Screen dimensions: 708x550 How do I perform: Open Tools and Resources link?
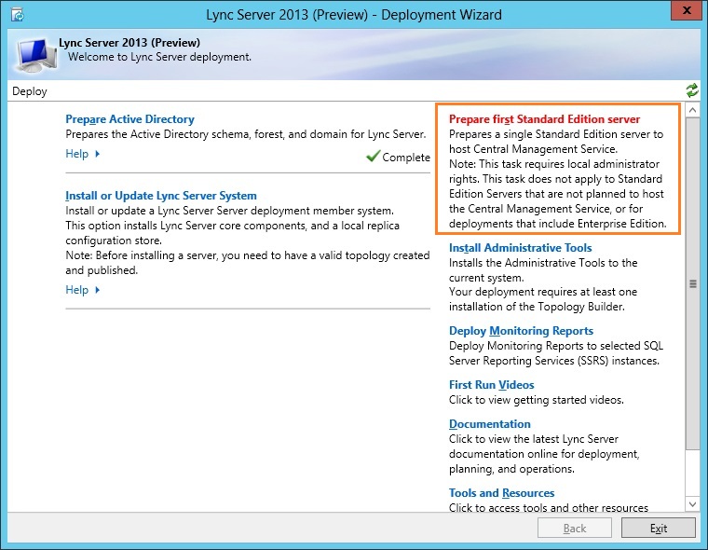(501, 493)
